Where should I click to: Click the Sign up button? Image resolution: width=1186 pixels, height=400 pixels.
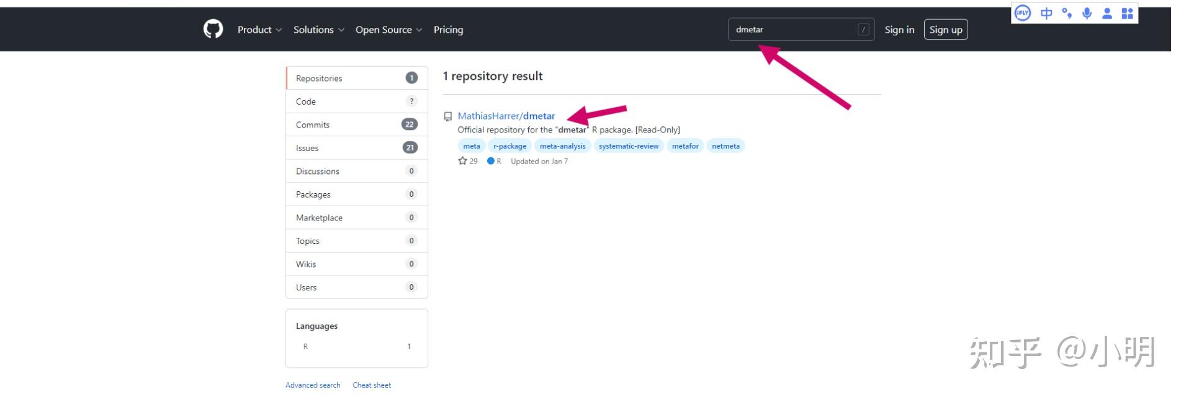(945, 30)
